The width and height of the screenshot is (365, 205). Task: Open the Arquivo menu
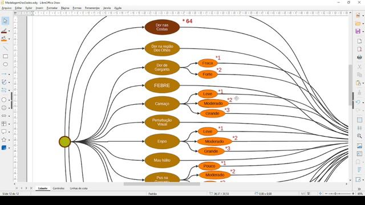(x=6, y=8)
